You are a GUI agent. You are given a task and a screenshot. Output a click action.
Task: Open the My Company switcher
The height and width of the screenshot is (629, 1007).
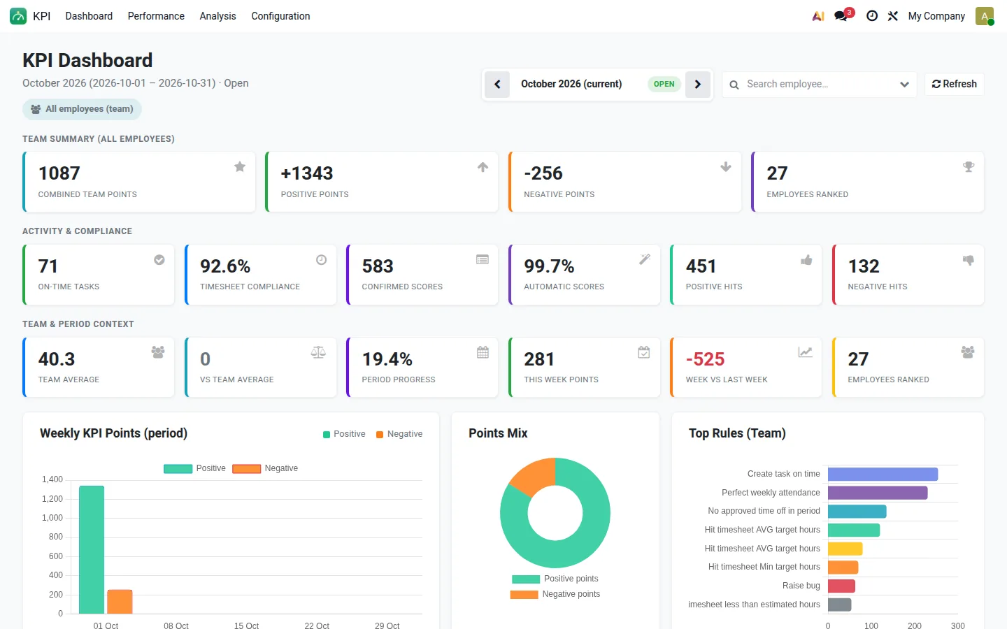point(936,16)
